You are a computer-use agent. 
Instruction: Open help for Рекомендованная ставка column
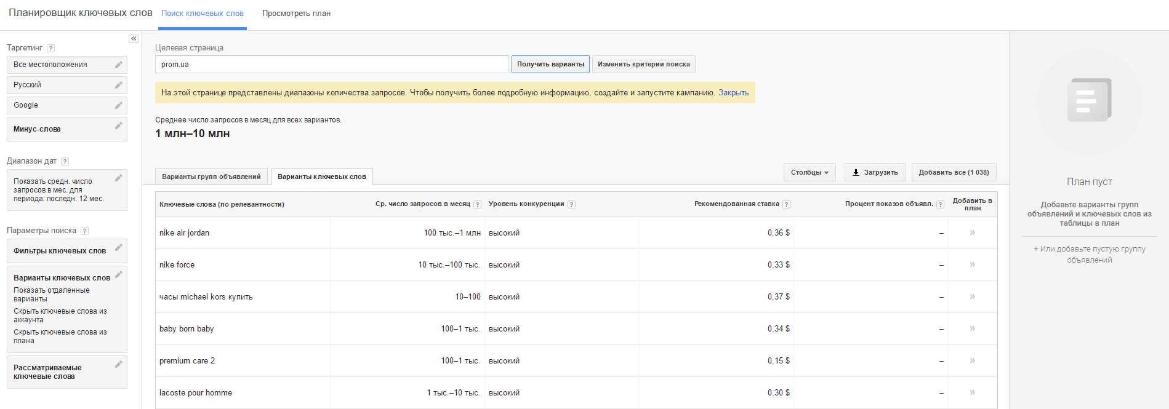tap(786, 205)
